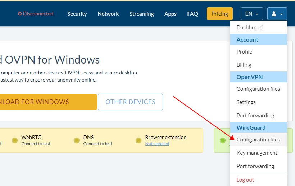
Task: Click the DNS status dot
Action: pyautogui.click(x=77, y=140)
